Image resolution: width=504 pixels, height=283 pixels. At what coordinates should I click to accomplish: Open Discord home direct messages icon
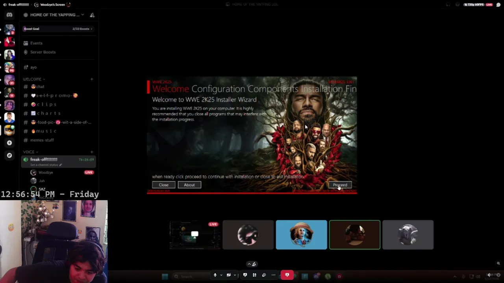tap(9, 15)
